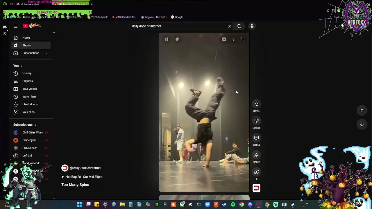Open the Short's three-dot more menu
The image size is (372, 209).
[x=233, y=39]
